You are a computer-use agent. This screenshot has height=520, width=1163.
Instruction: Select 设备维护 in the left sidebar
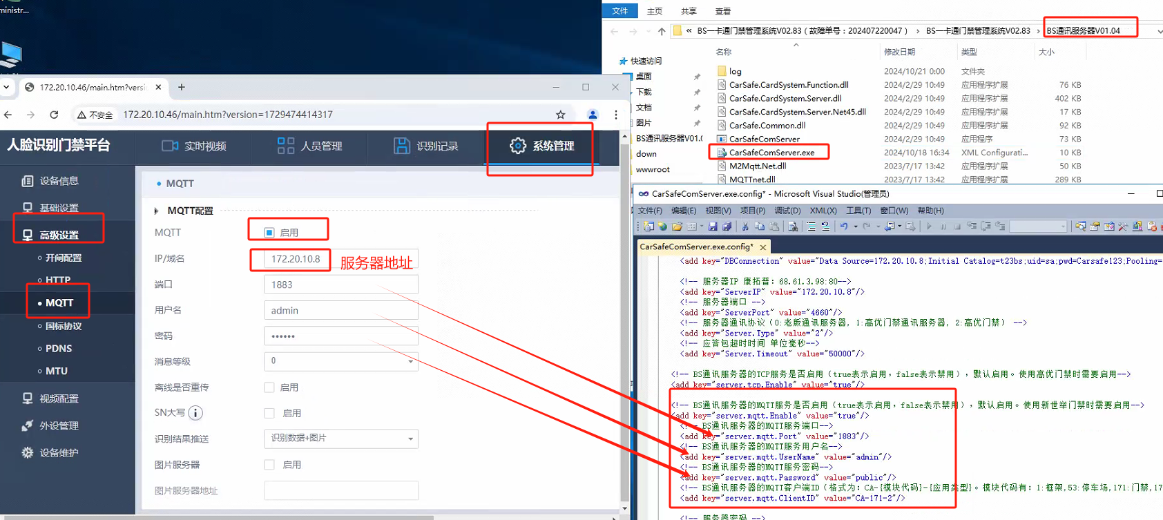[x=59, y=453]
